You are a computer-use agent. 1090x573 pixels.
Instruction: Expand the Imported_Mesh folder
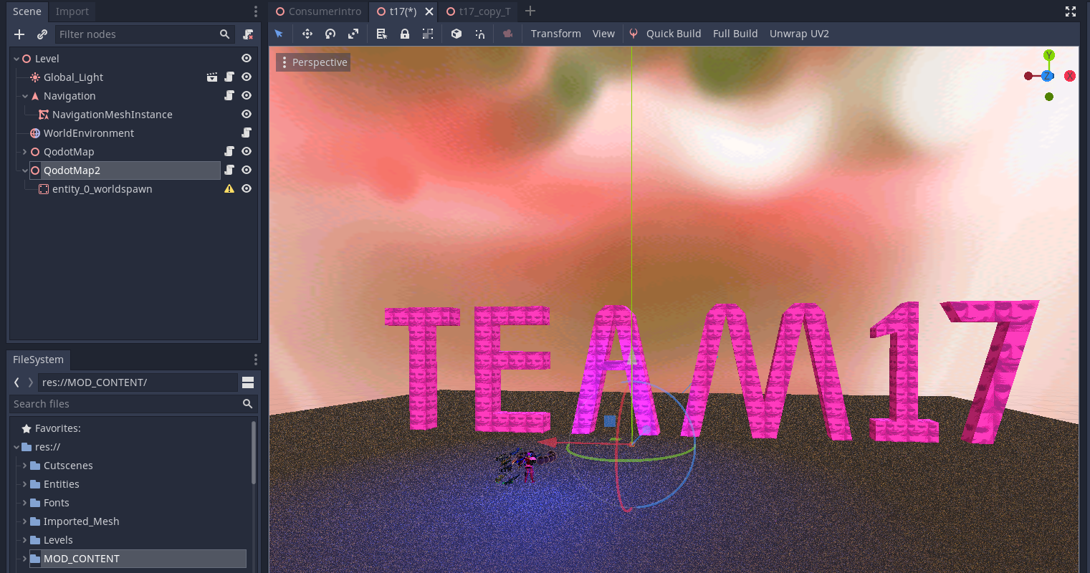pyautogui.click(x=25, y=521)
